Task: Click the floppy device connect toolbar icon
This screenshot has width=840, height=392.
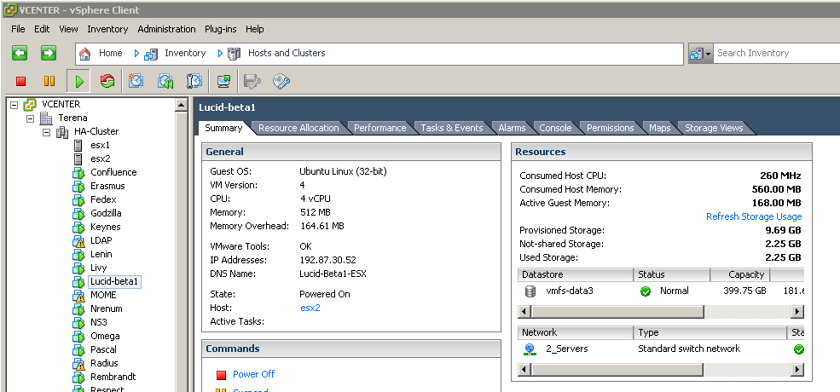Action: coord(252,82)
